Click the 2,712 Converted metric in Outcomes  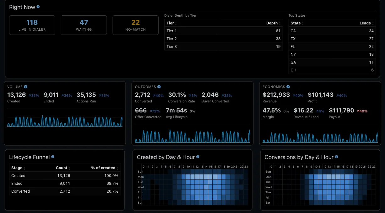pos(149,97)
